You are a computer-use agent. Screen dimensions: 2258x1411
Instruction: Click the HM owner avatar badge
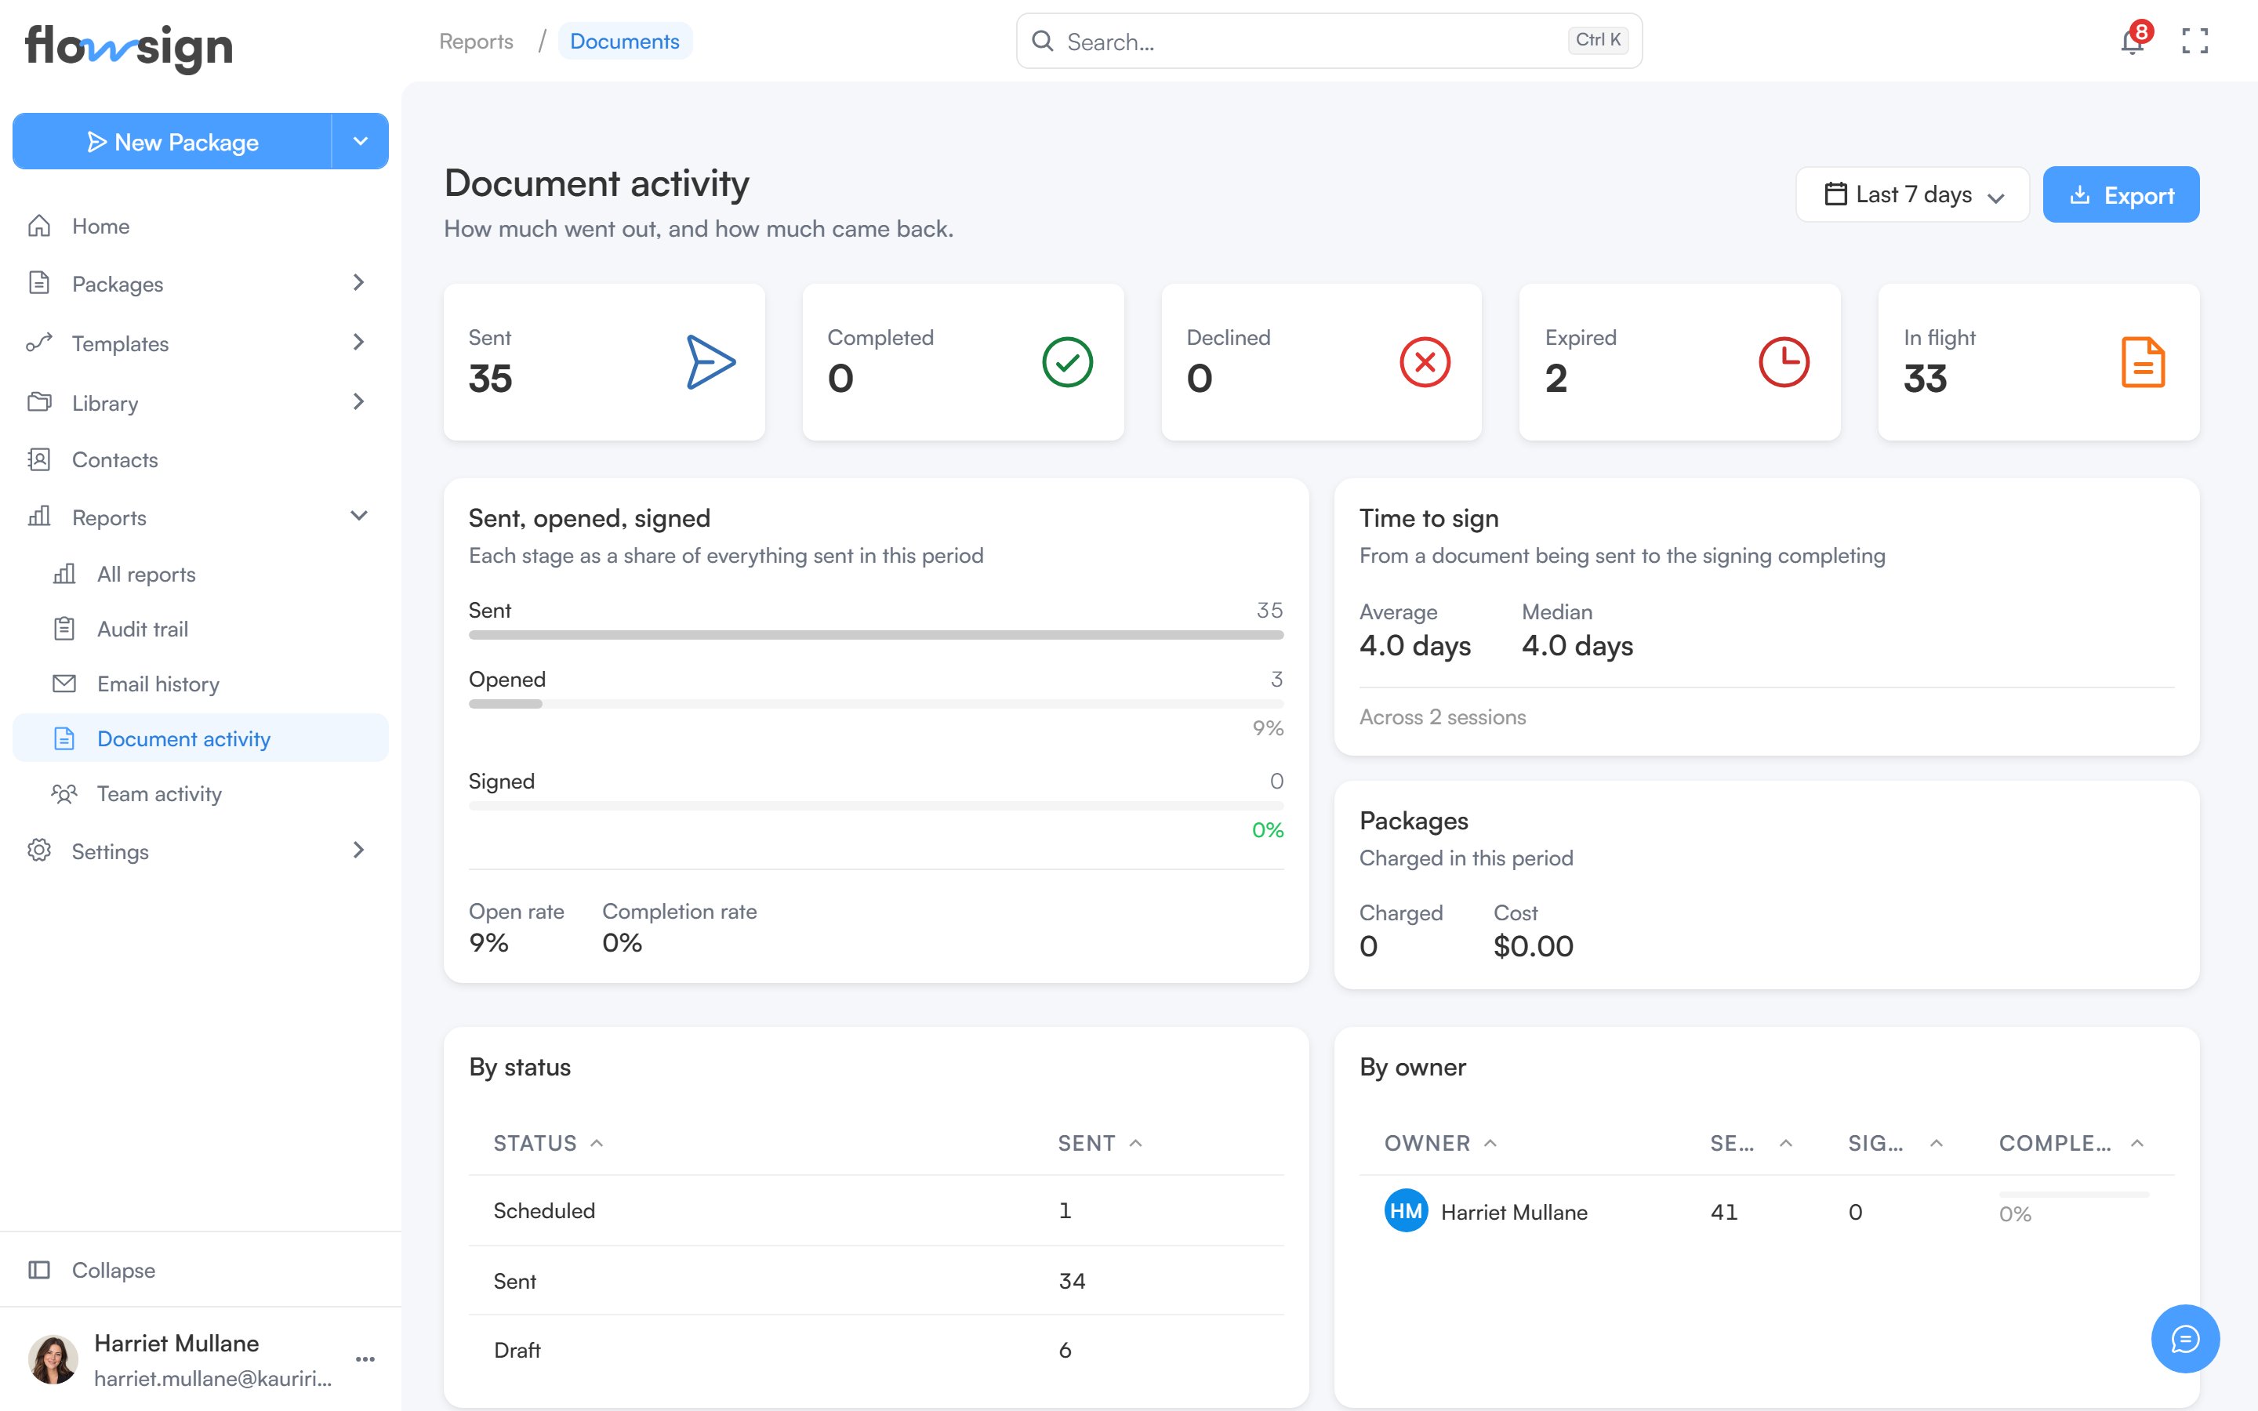tap(1406, 1211)
